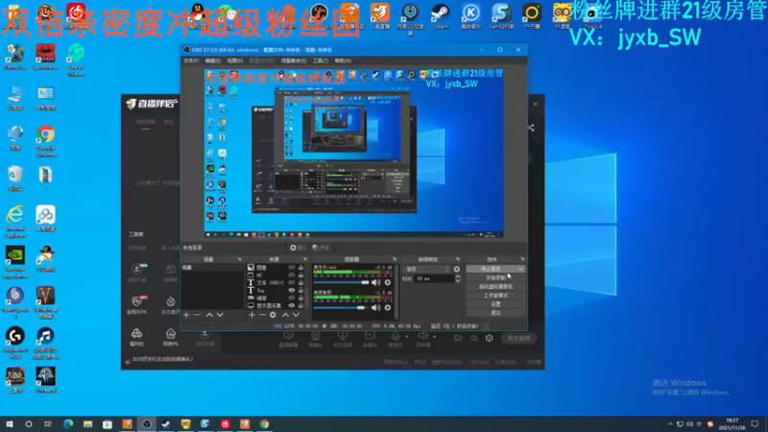Image resolution: width=768 pixels, height=432 pixels.
Task: Toggle lock on fps source
Action: pos(300,291)
